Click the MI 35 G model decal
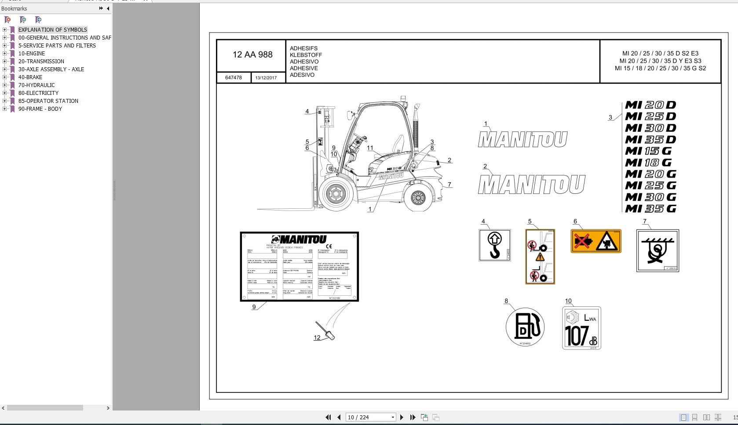Screen dimensions: 738x425 [650, 209]
